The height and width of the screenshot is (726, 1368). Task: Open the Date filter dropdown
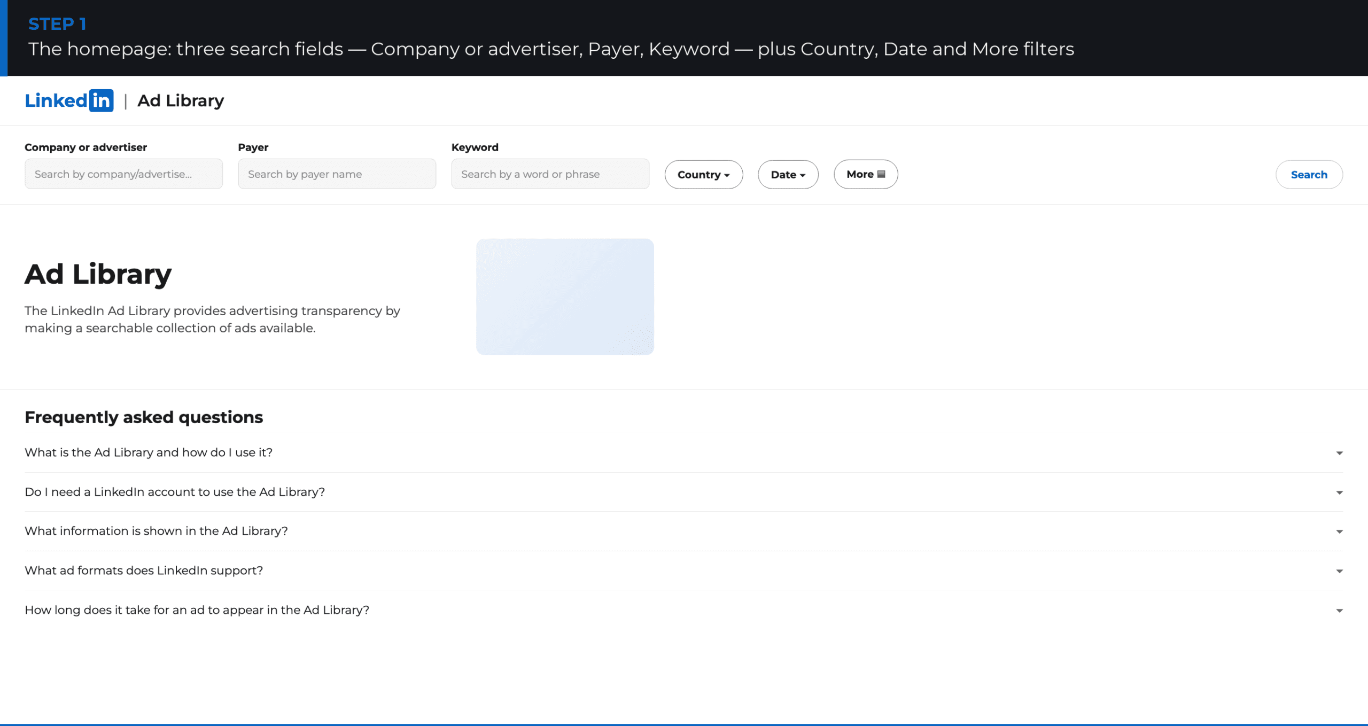pos(788,174)
